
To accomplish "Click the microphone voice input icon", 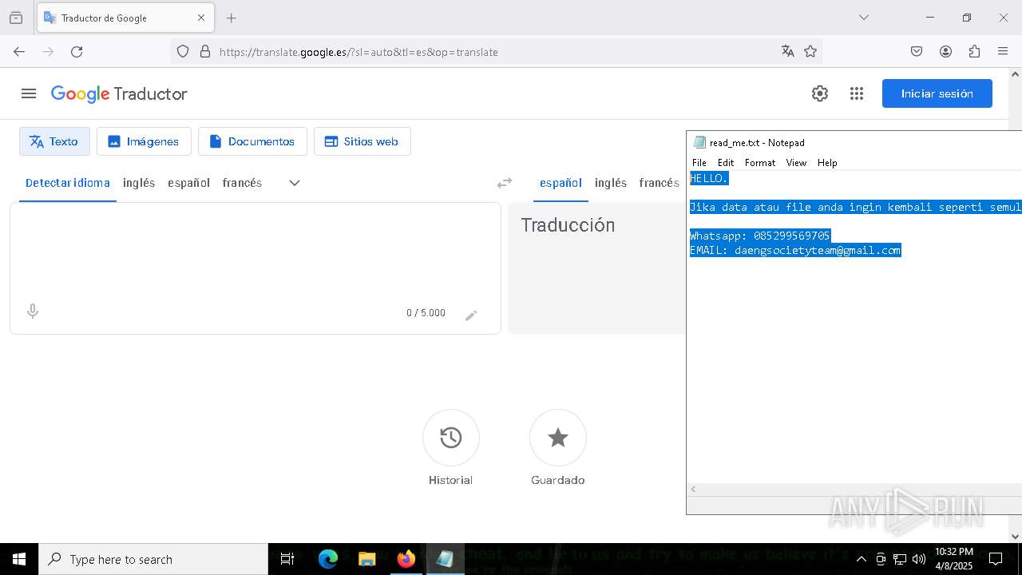I will (x=33, y=311).
